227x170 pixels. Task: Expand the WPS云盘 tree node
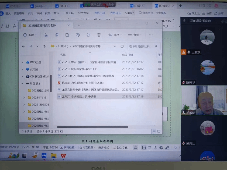(22, 62)
